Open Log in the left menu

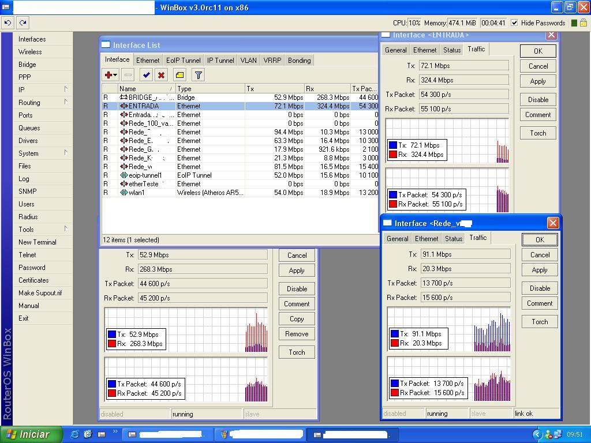(x=24, y=179)
